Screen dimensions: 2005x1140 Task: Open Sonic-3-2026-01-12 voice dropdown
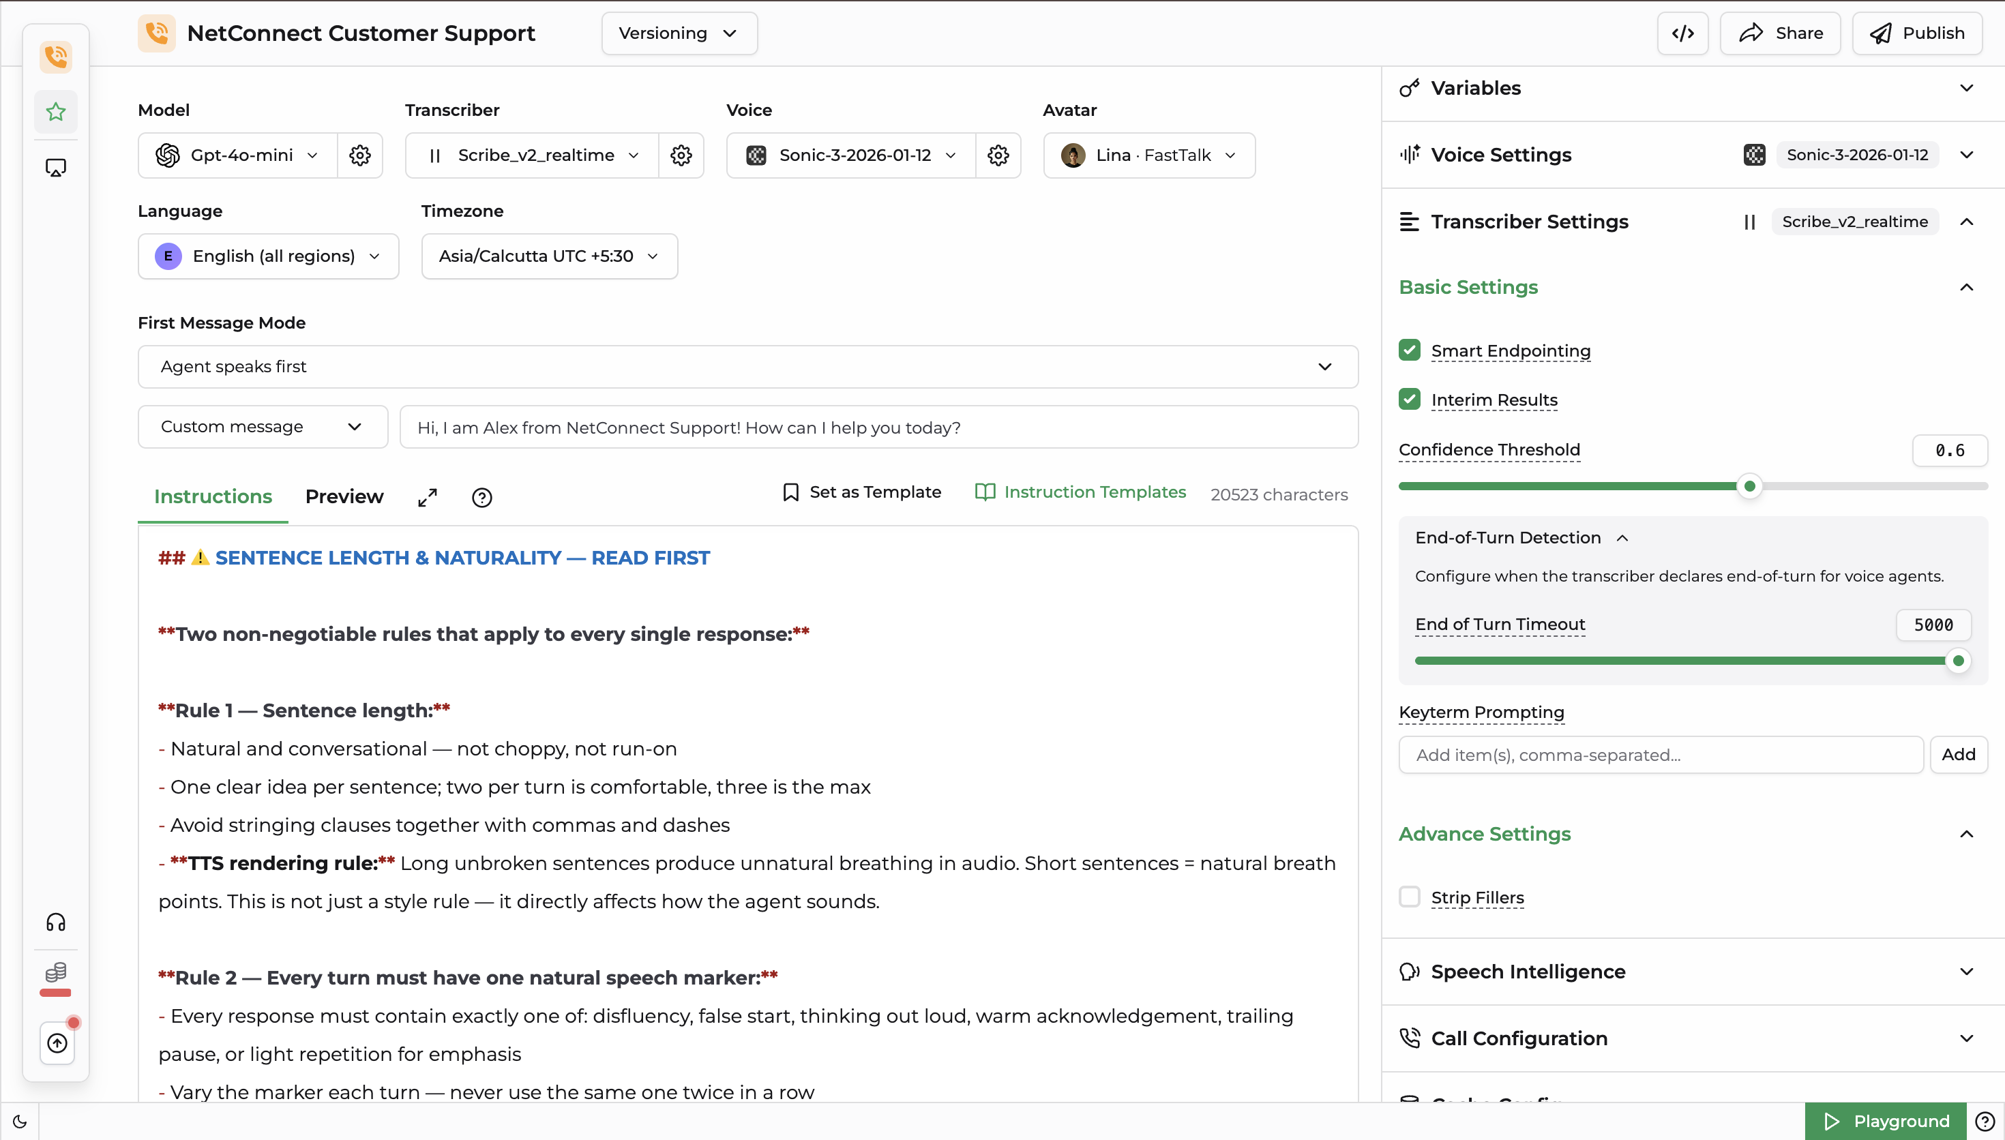pyautogui.click(x=851, y=155)
